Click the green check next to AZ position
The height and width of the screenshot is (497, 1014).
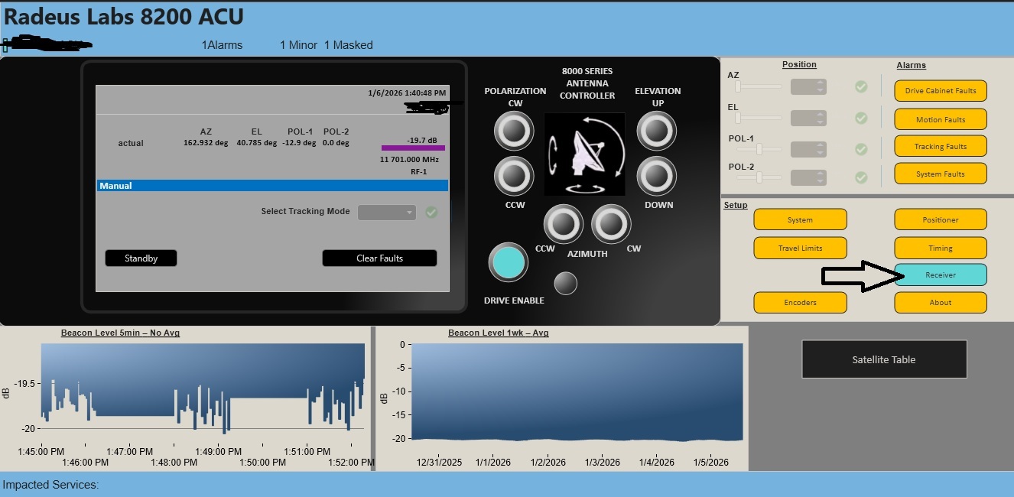[x=861, y=87]
